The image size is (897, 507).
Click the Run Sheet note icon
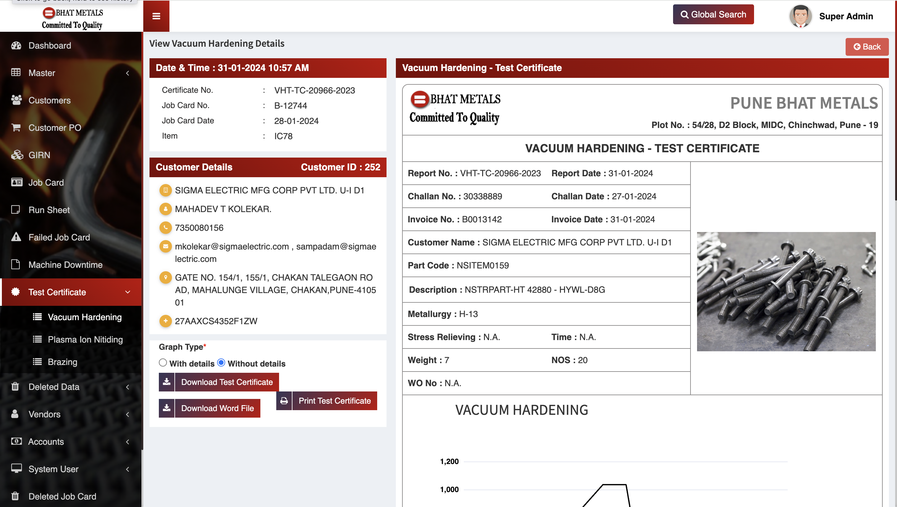coord(16,210)
